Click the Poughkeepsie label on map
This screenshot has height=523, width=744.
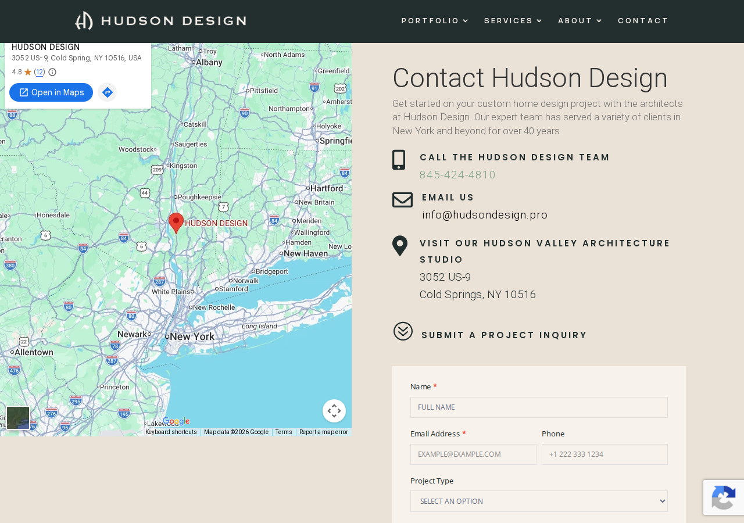(x=200, y=197)
